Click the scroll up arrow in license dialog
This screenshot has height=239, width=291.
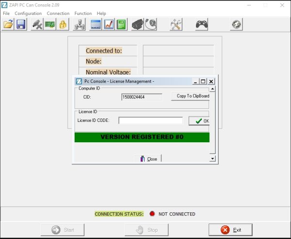click(x=212, y=89)
